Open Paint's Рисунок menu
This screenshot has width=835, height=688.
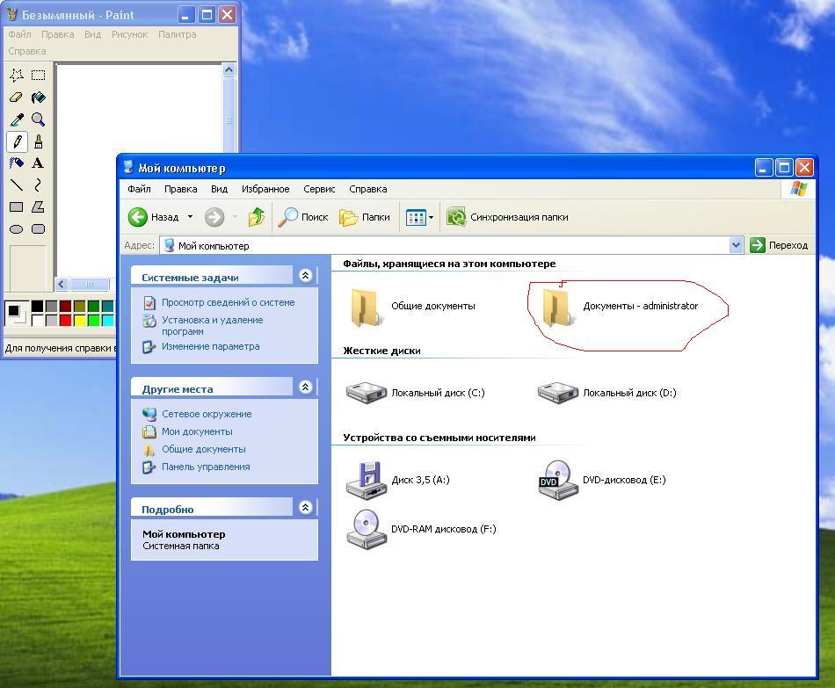tap(129, 34)
